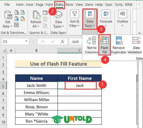Click Text to Columns
143x128 pixels.
tap(91, 45)
